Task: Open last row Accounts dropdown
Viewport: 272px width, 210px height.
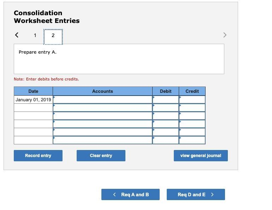Action: [x=102, y=140]
